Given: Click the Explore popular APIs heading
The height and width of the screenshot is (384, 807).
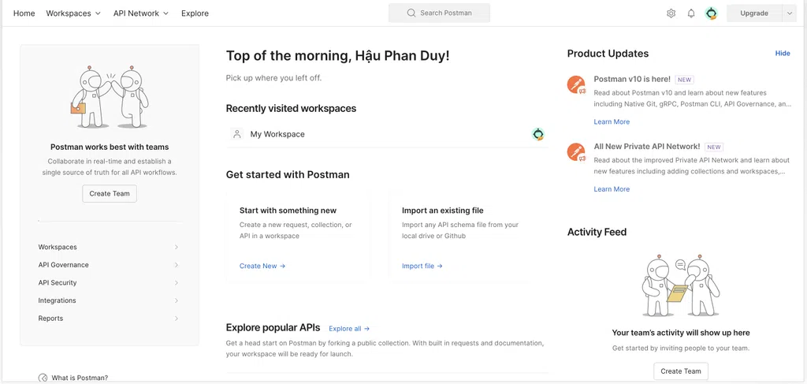Looking at the screenshot, I should click(273, 328).
